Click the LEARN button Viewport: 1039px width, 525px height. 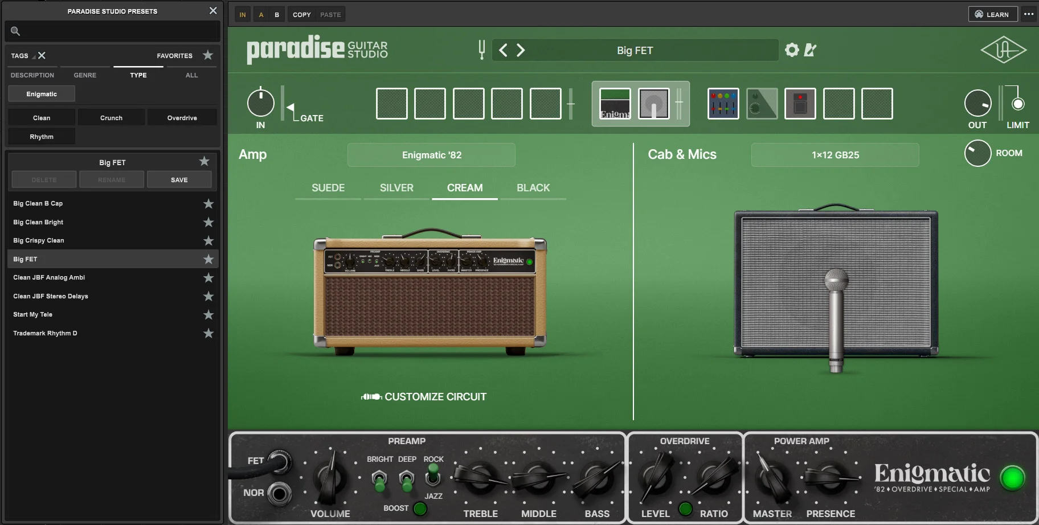pos(992,14)
